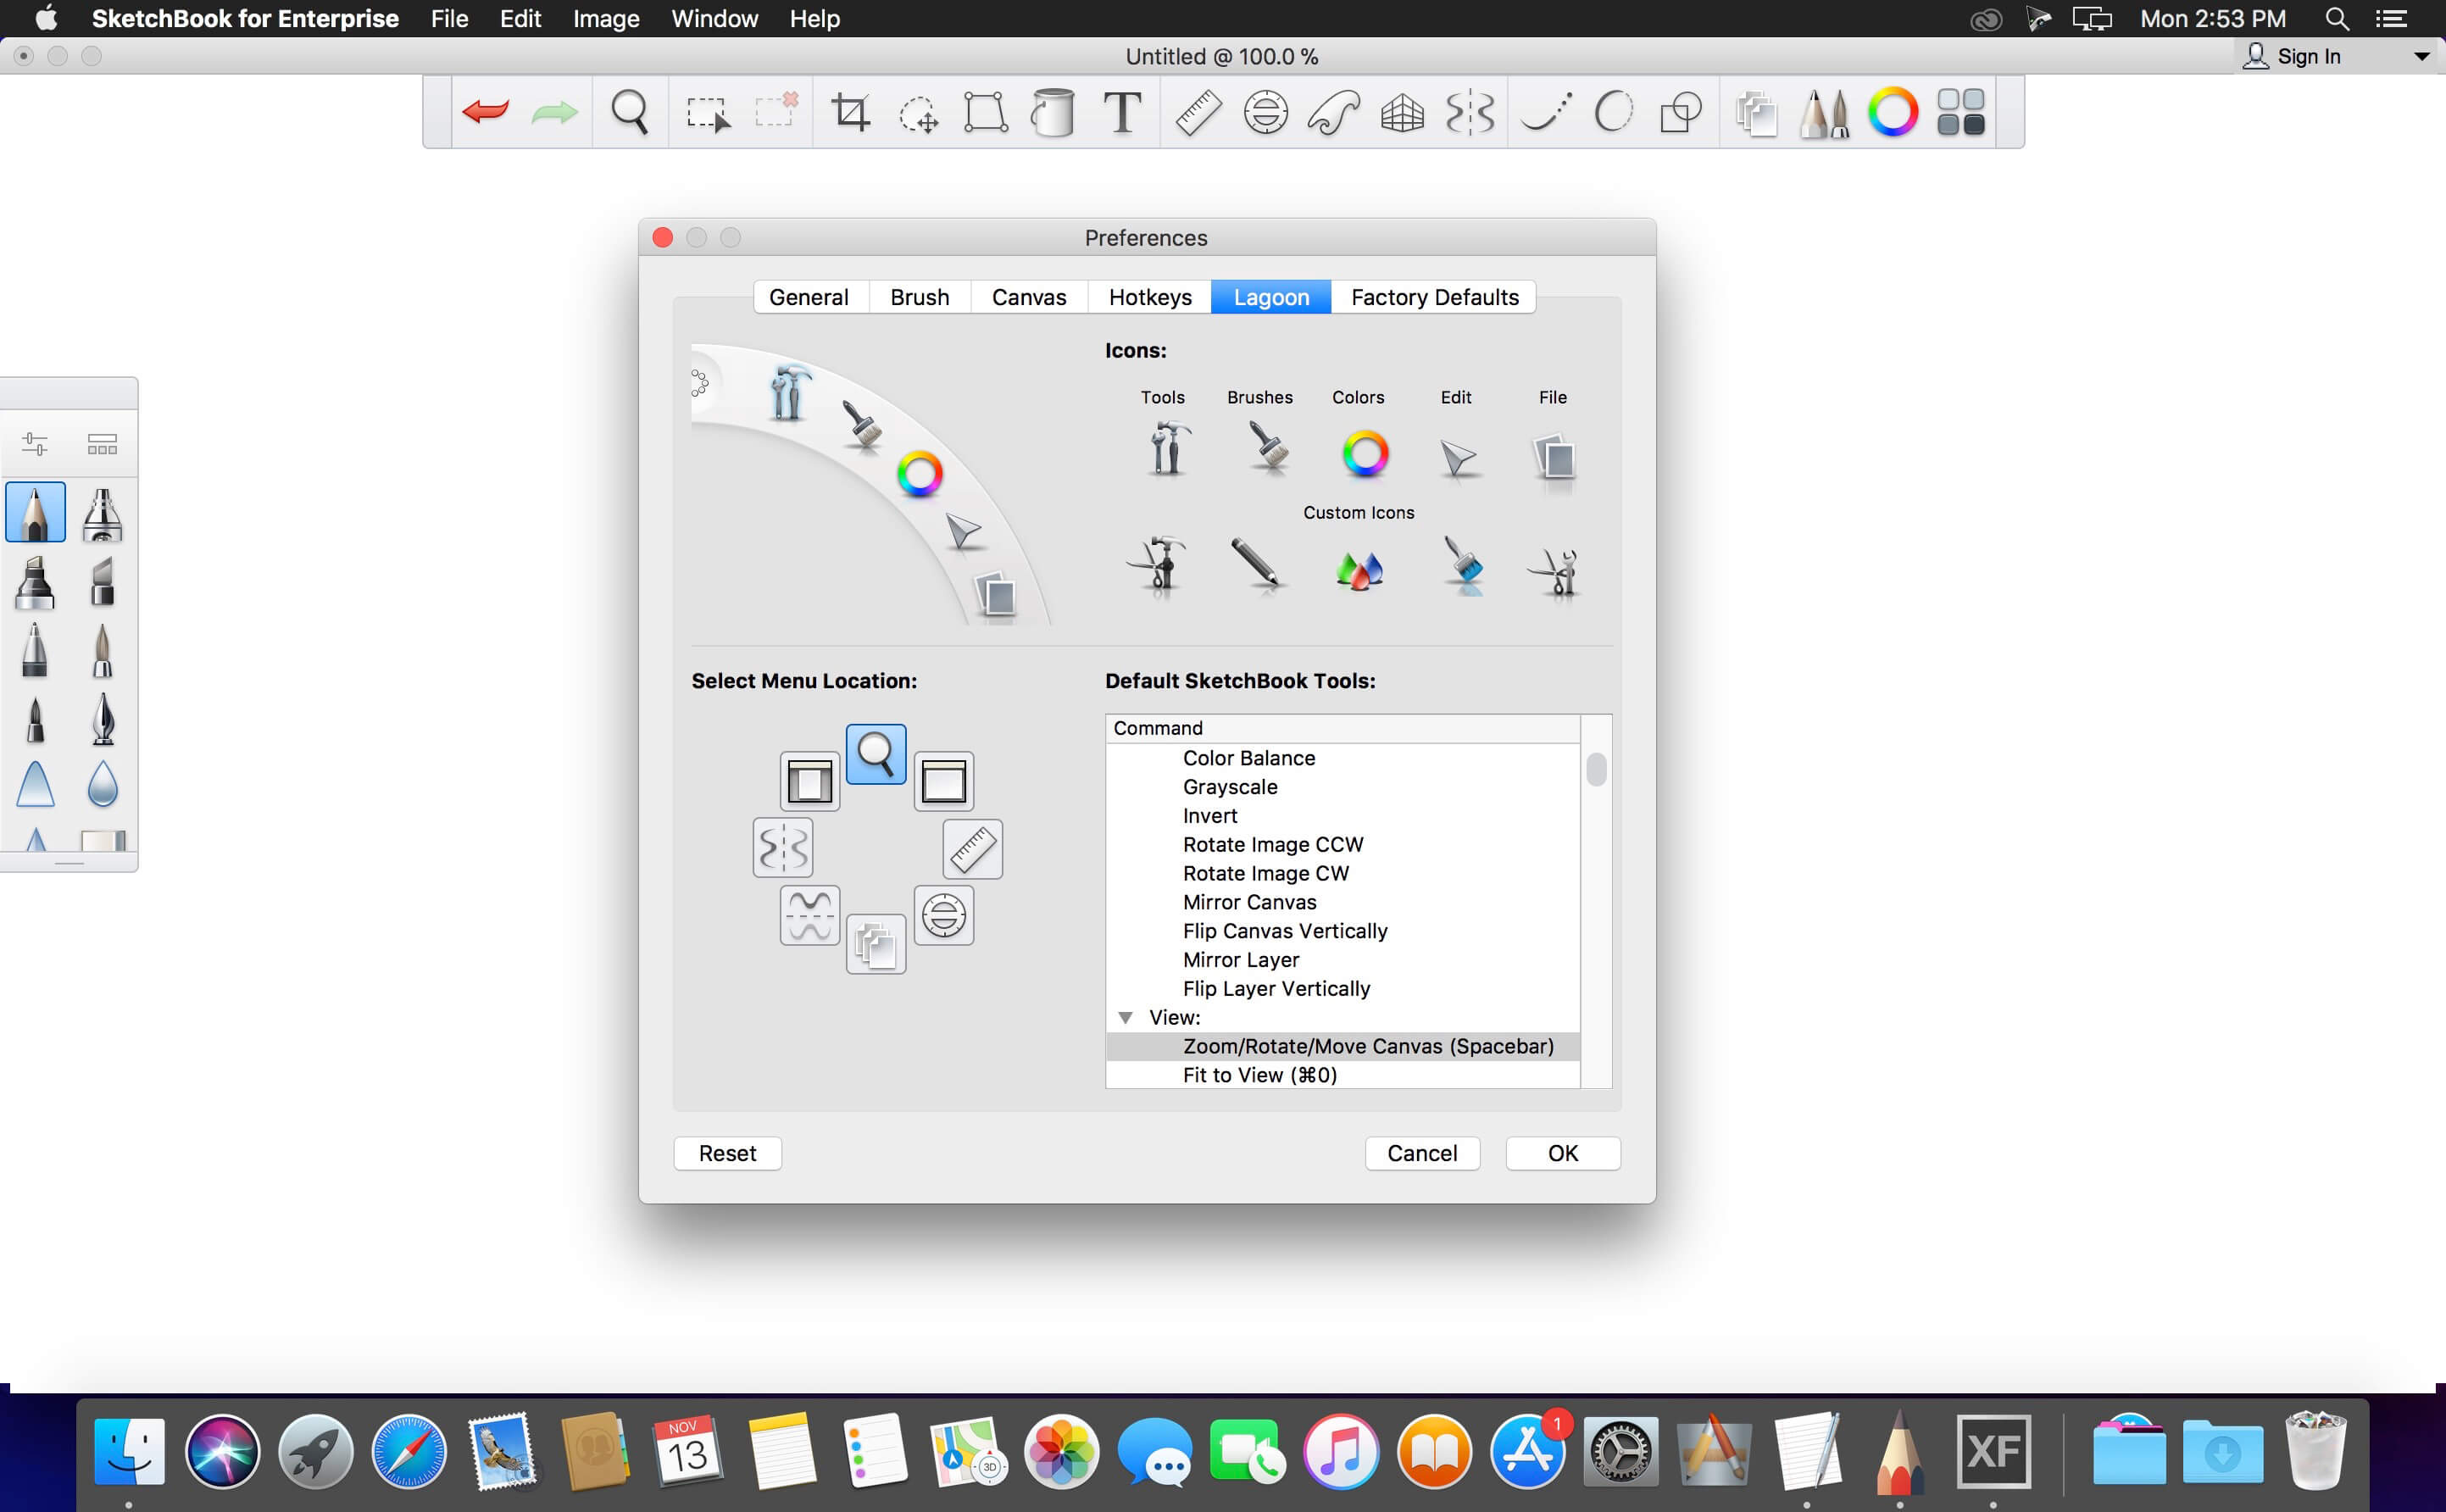Open the Copic Library swatch grid

click(1960, 112)
